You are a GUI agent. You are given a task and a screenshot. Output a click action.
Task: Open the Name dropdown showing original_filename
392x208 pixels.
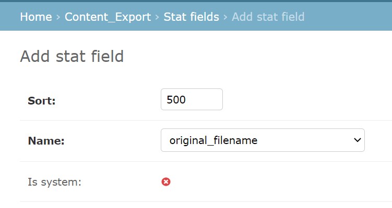point(263,140)
